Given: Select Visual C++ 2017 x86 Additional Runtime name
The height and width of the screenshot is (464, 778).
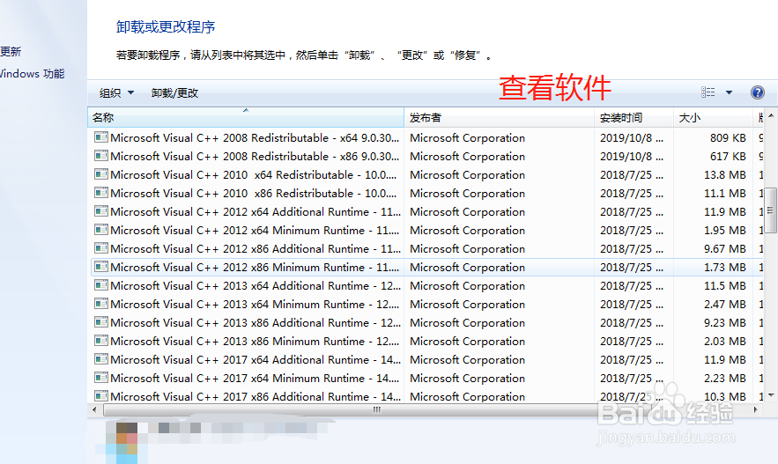Looking at the screenshot, I should coord(256,396).
